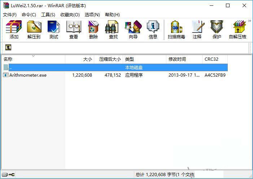253x179 pixels.
Task: Click the key password icon in status bar
Action: (x=12, y=175)
